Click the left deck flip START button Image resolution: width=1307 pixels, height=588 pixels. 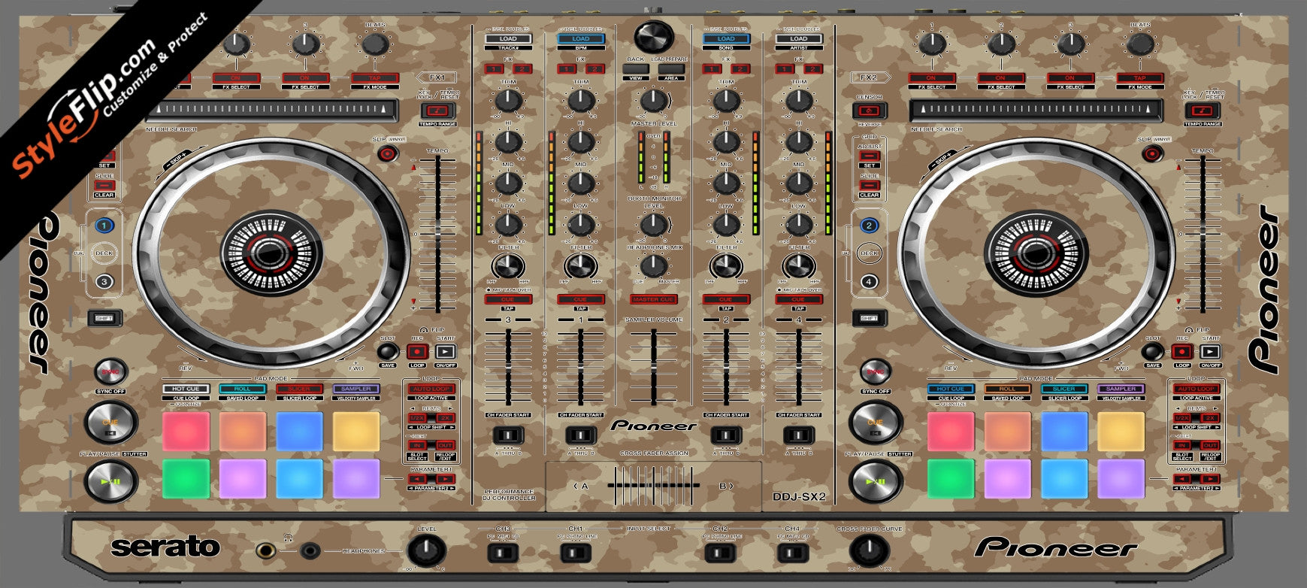click(x=445, y=351)
